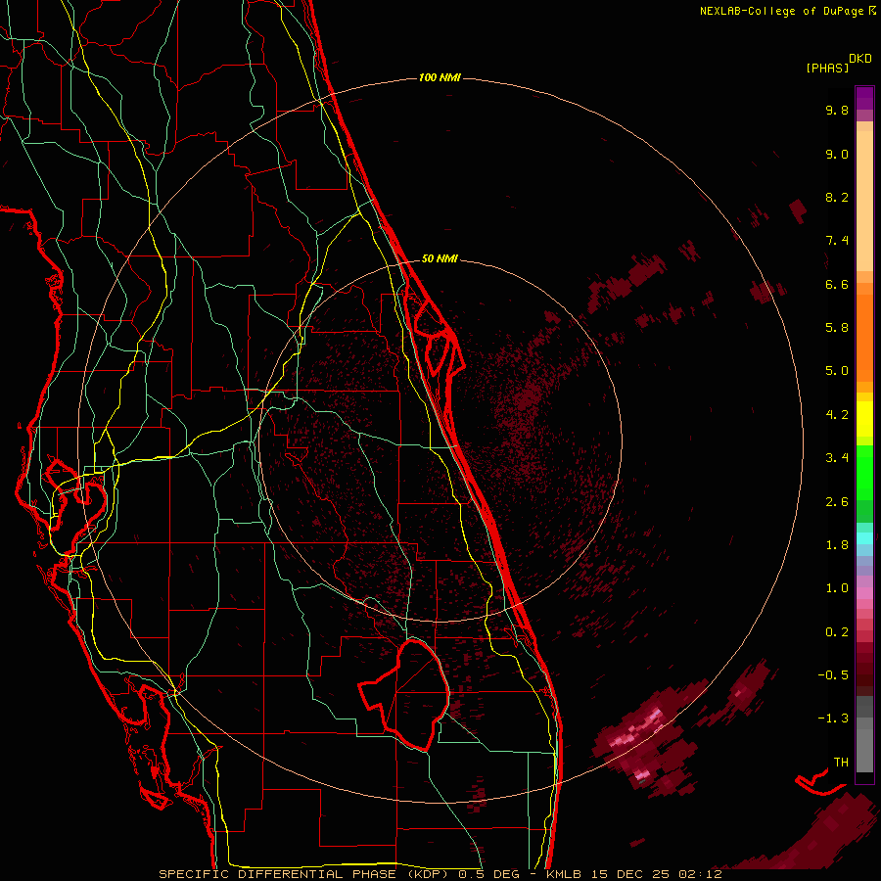Click the (KDP) product abbreviation
The height and width of the screenshot is (881, 881).
[427, 874]
